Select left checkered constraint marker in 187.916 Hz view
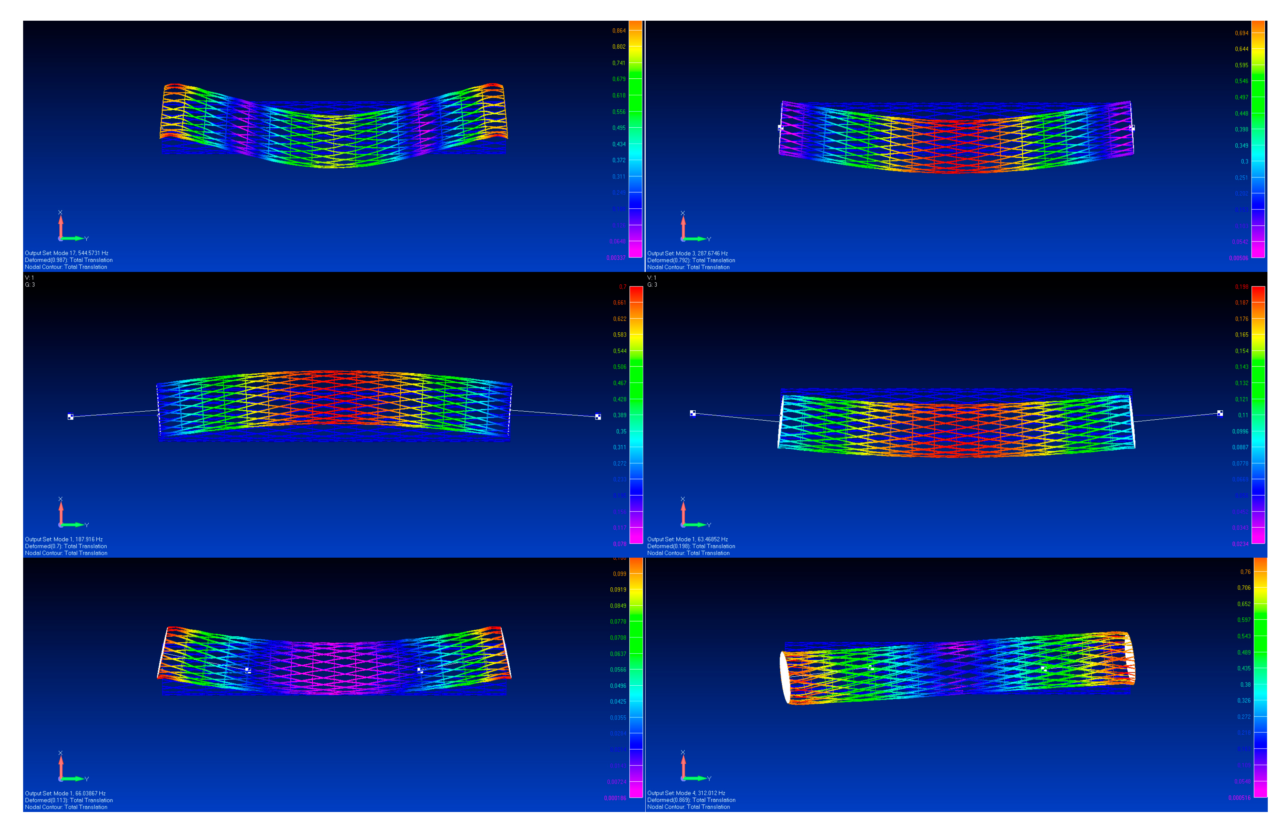 pos(70,417)
